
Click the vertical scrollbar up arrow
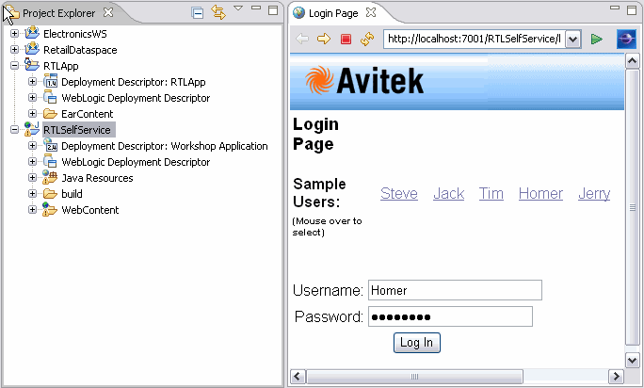pyautogui.click(x=632, y=61)
